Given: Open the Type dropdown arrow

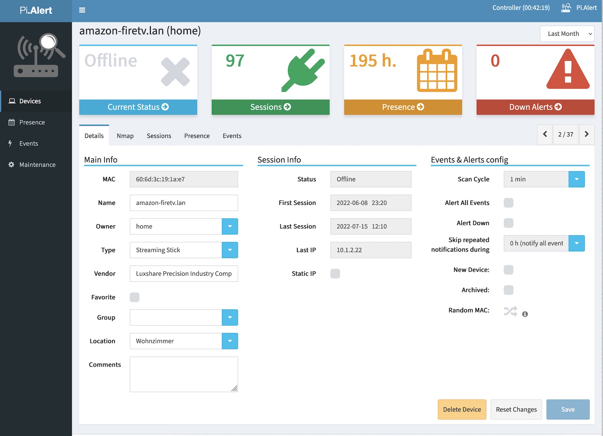Looking at the screenshot, I should pos(230,250).
